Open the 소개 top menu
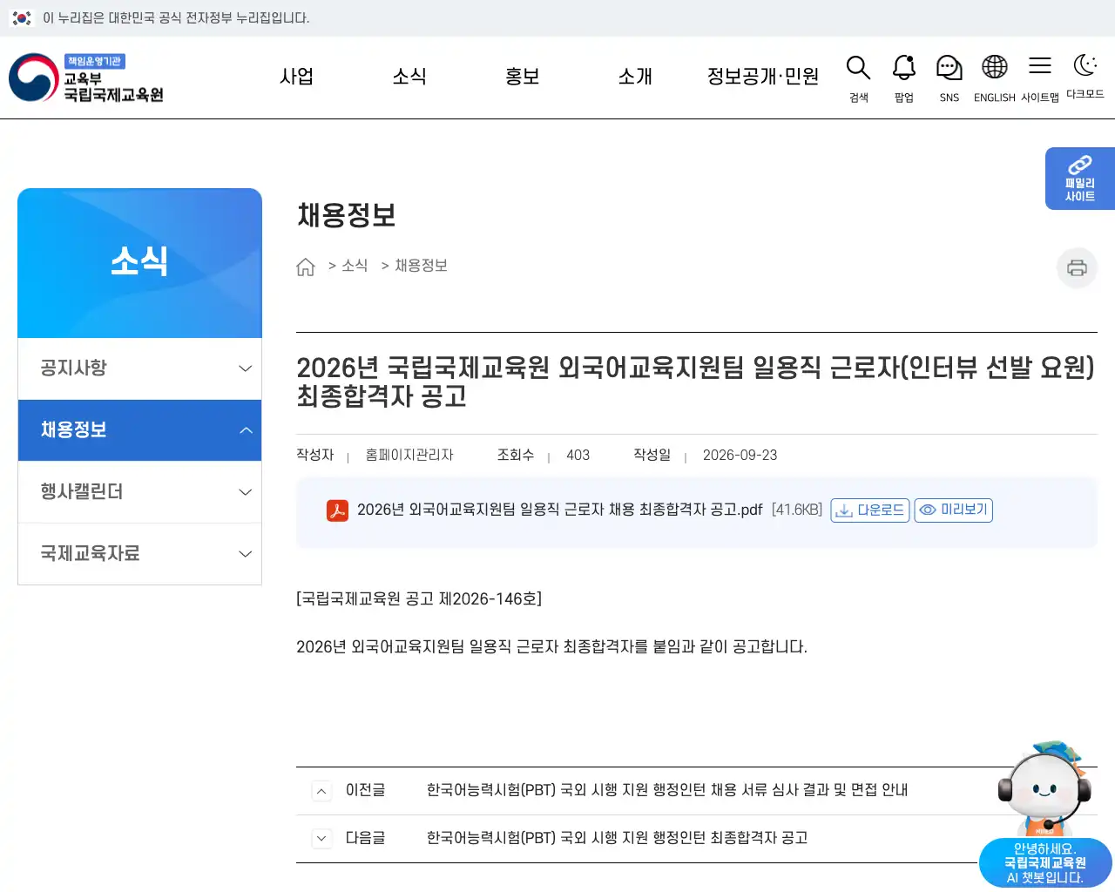 (635, 77)
